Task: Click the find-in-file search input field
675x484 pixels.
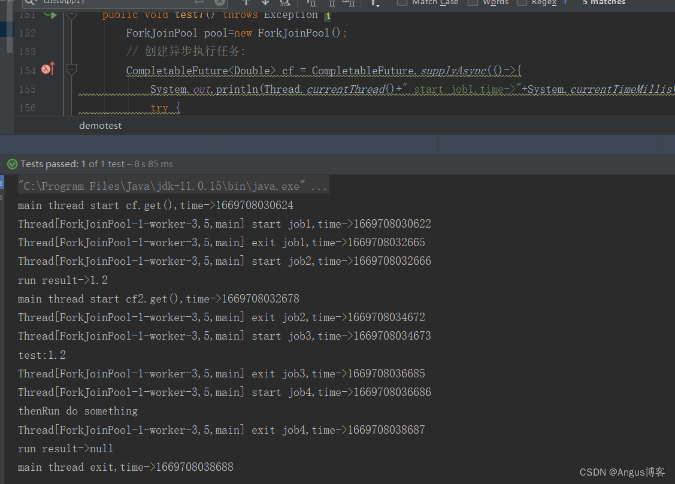Action: tap(125, 2)
